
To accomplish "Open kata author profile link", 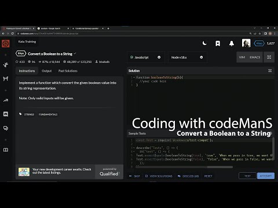I will (x=103, y=62).
